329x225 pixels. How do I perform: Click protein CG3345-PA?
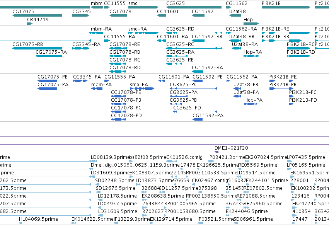[80, 81]
